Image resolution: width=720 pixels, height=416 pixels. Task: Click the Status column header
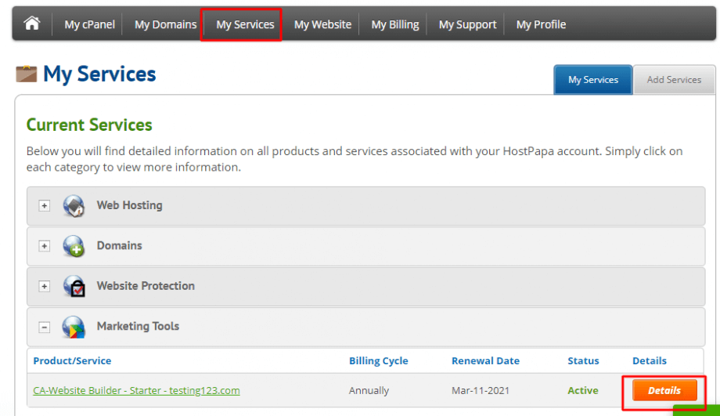[x=583, y=361]
